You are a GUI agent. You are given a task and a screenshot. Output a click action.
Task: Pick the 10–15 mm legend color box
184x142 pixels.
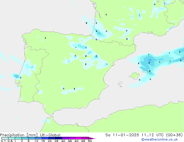[38, 138]
